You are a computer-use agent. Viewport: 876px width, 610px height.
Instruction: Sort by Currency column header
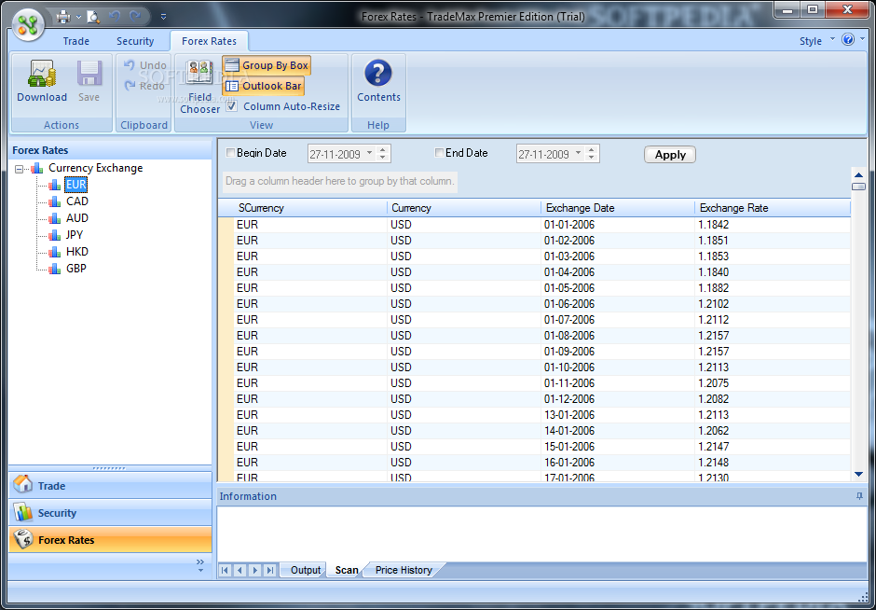464,208
